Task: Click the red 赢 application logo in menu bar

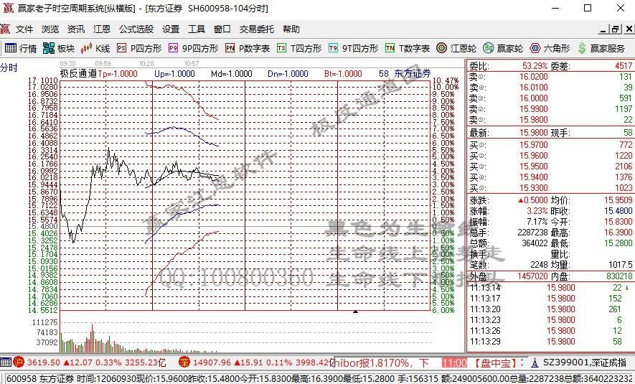Action: click(5, 29)
